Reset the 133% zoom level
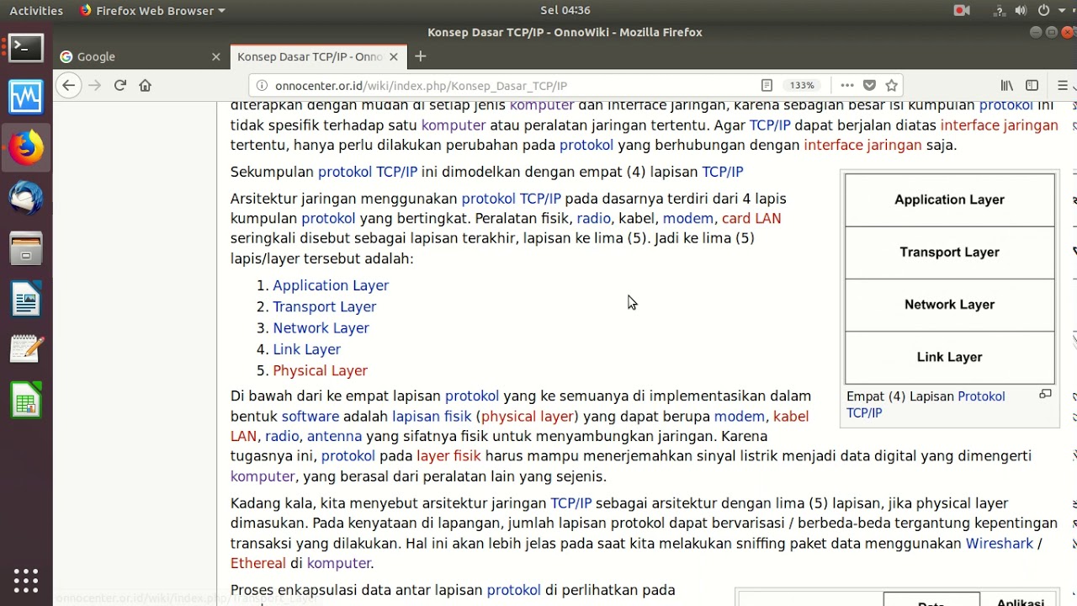Screen dimensions: 1077x606 802,85
